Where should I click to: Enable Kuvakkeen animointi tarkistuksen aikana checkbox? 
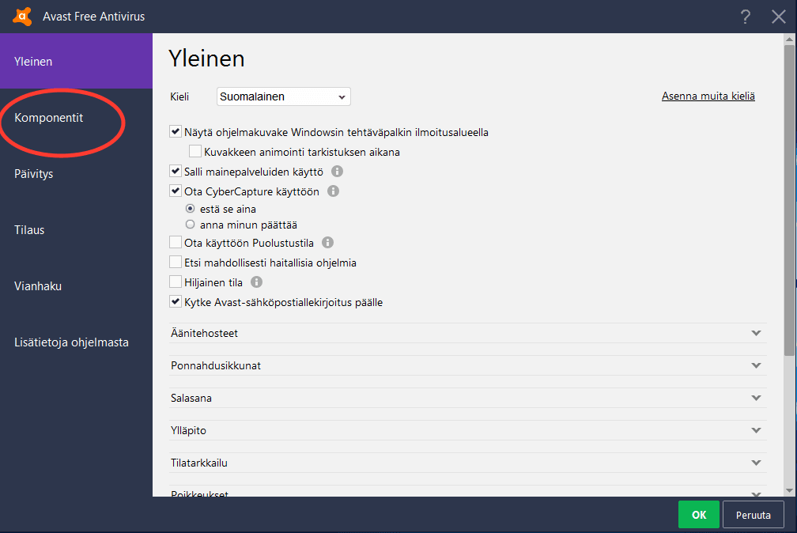pyautogui.click(x=195, y=152)
